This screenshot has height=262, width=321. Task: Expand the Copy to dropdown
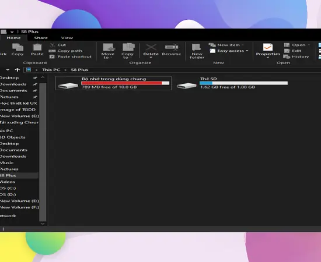tap(127, 51)
